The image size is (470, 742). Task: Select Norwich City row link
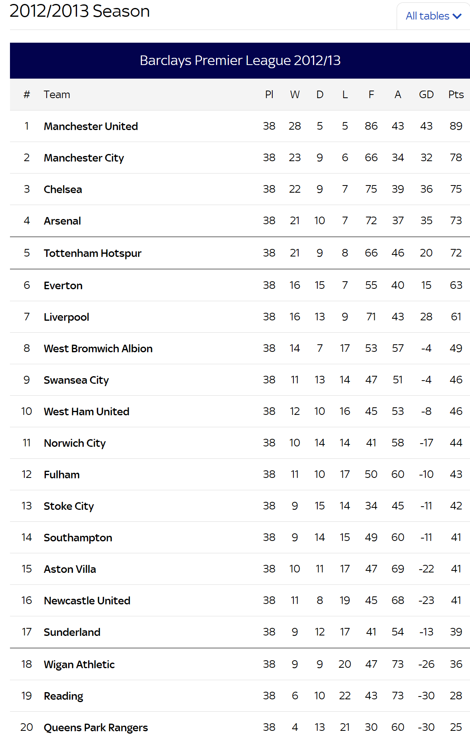point(75,443)
